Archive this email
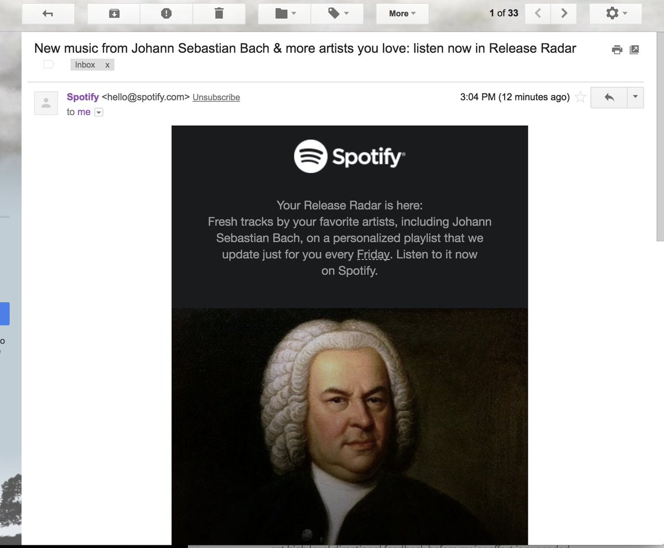This screenshot has width=664, height=548. [x=114, y=13]
